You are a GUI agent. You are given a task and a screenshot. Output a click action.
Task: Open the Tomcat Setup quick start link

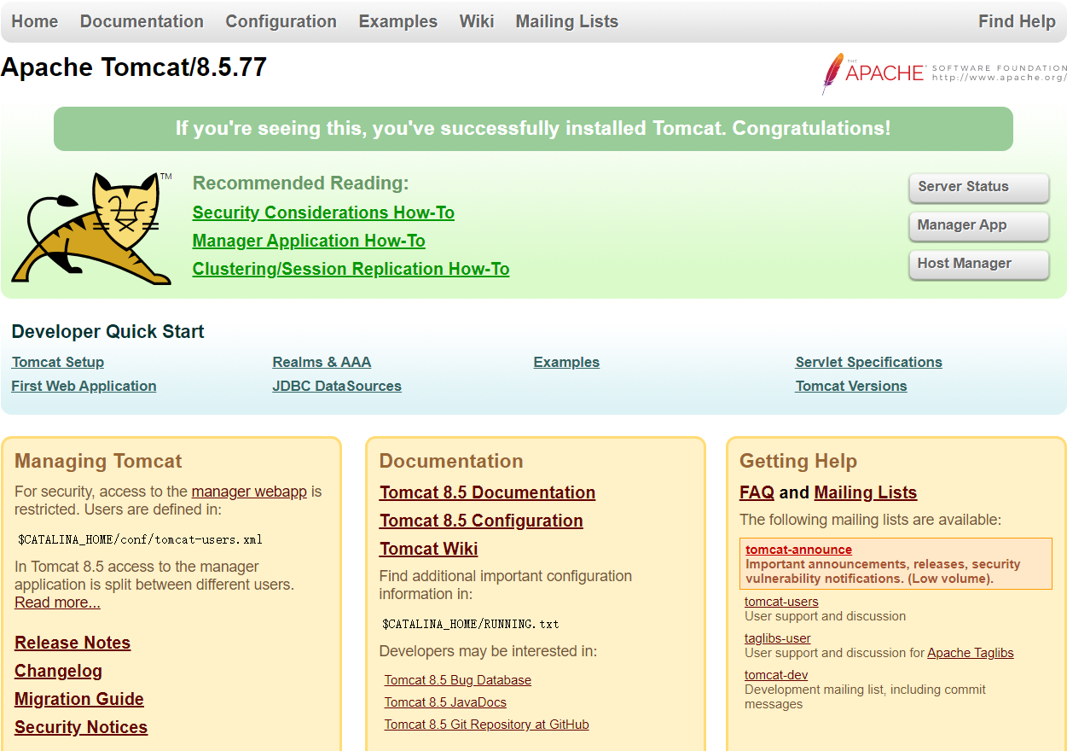(x=58, y=362)
